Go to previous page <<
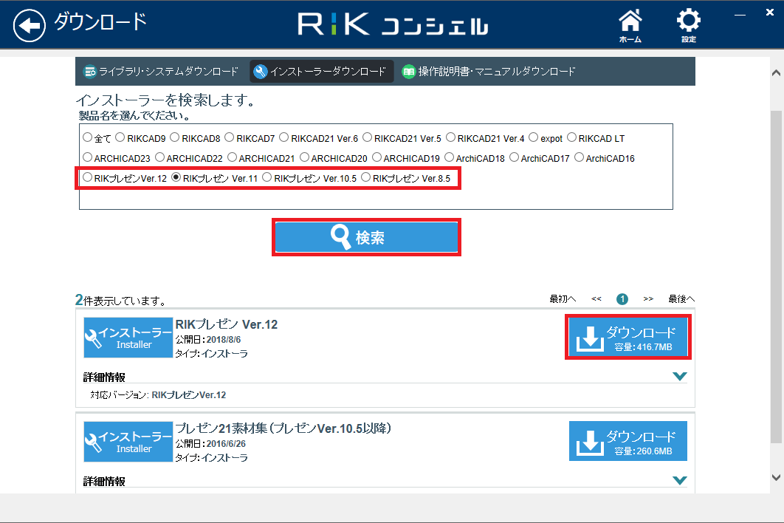Image resolution: width=784 pixels, height=523 pixels. point(596,298)
